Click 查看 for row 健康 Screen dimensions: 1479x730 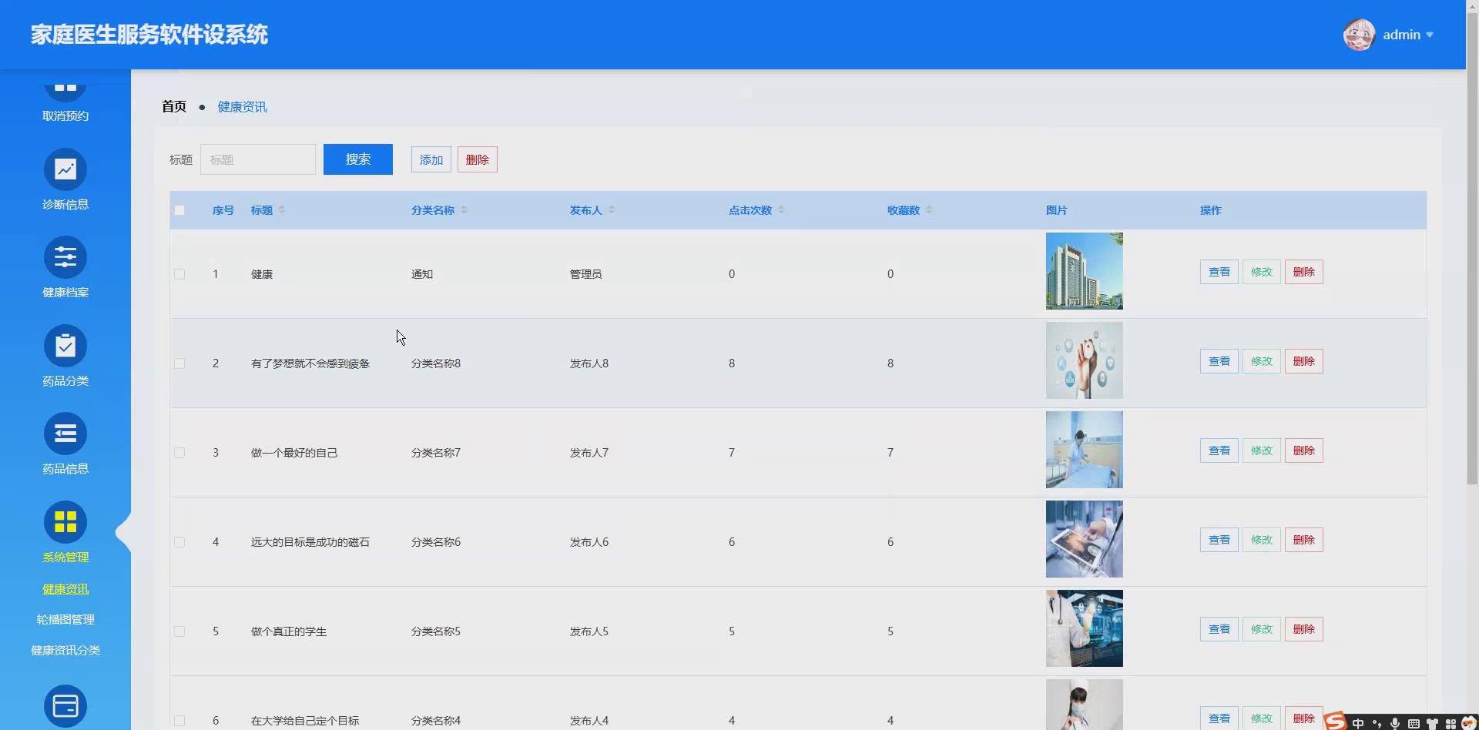[x=1219, y=272]
